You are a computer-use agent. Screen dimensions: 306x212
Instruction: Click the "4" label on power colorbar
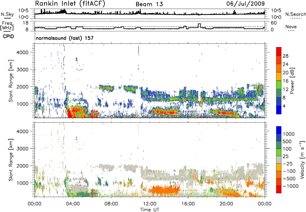[284, 106]
